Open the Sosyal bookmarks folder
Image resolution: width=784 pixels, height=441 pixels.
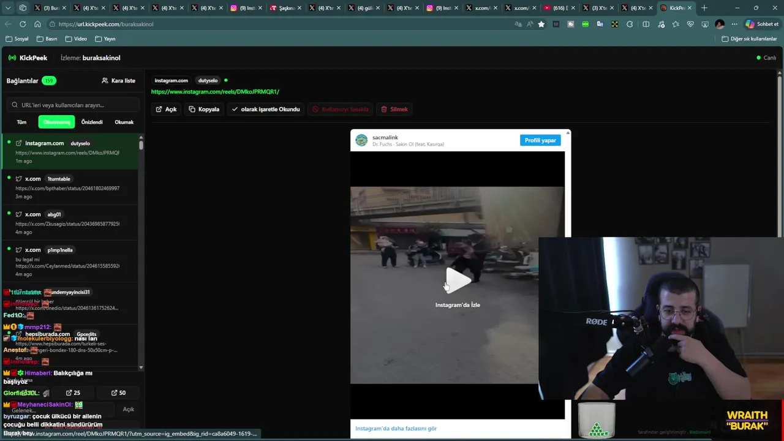[x=17, y=39]
